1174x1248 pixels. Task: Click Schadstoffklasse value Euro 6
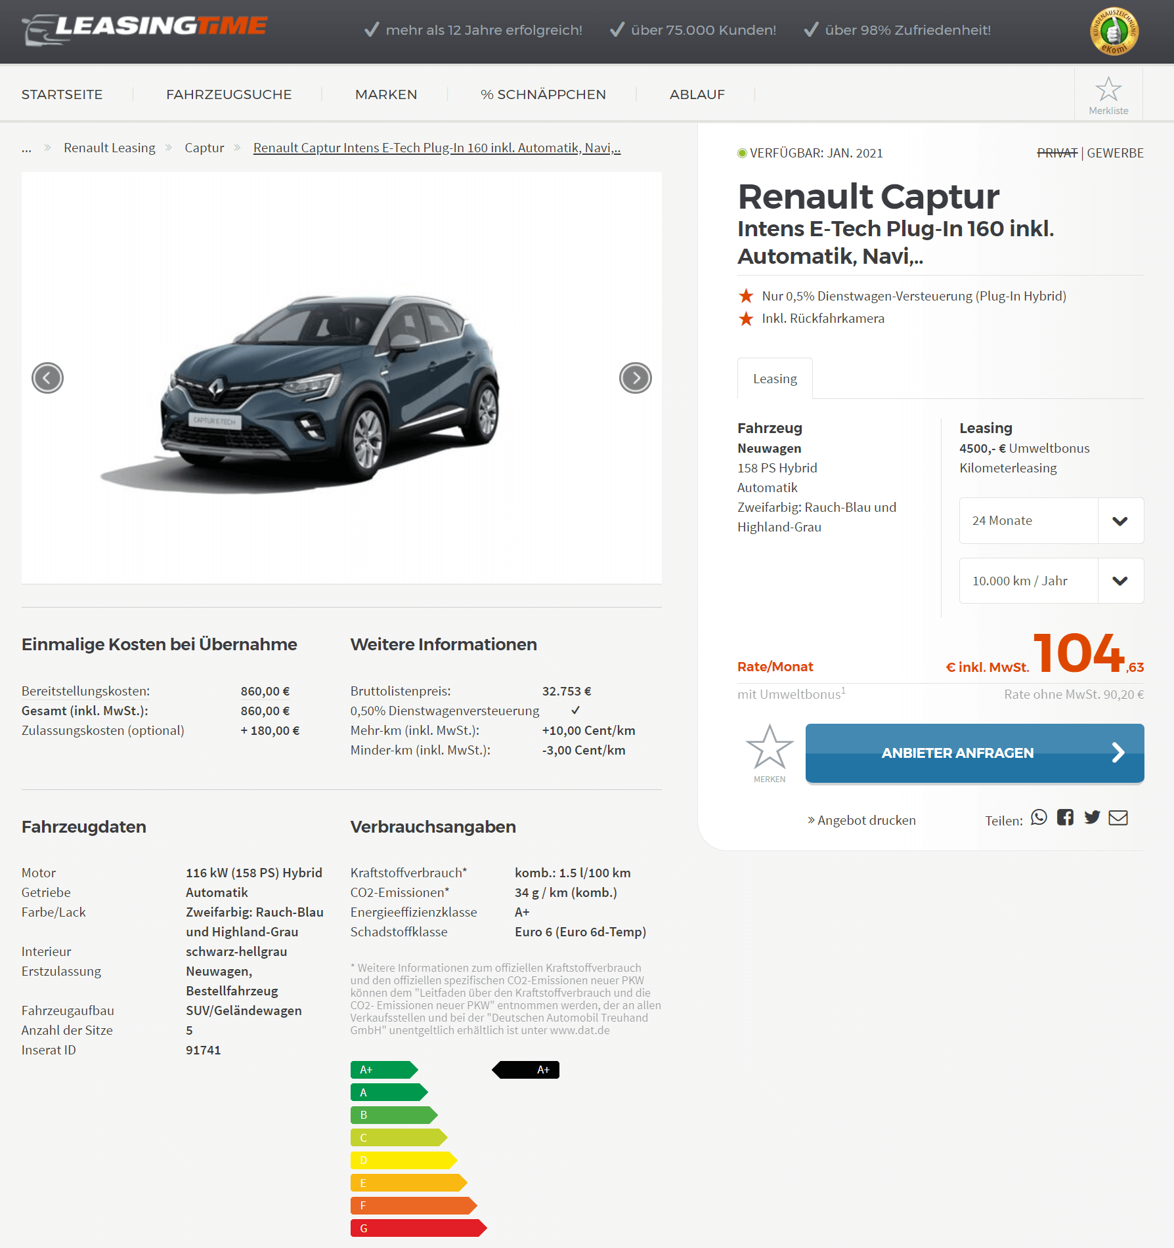coord(580,932)
